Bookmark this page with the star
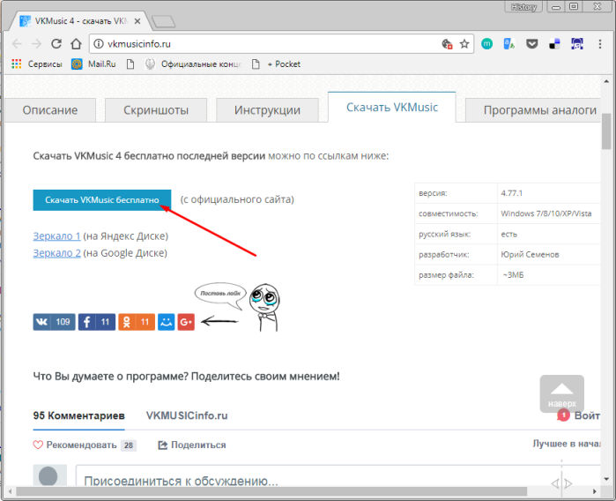Image resolution: width=616 pixels, height=501 pixels. click(464, 43)
